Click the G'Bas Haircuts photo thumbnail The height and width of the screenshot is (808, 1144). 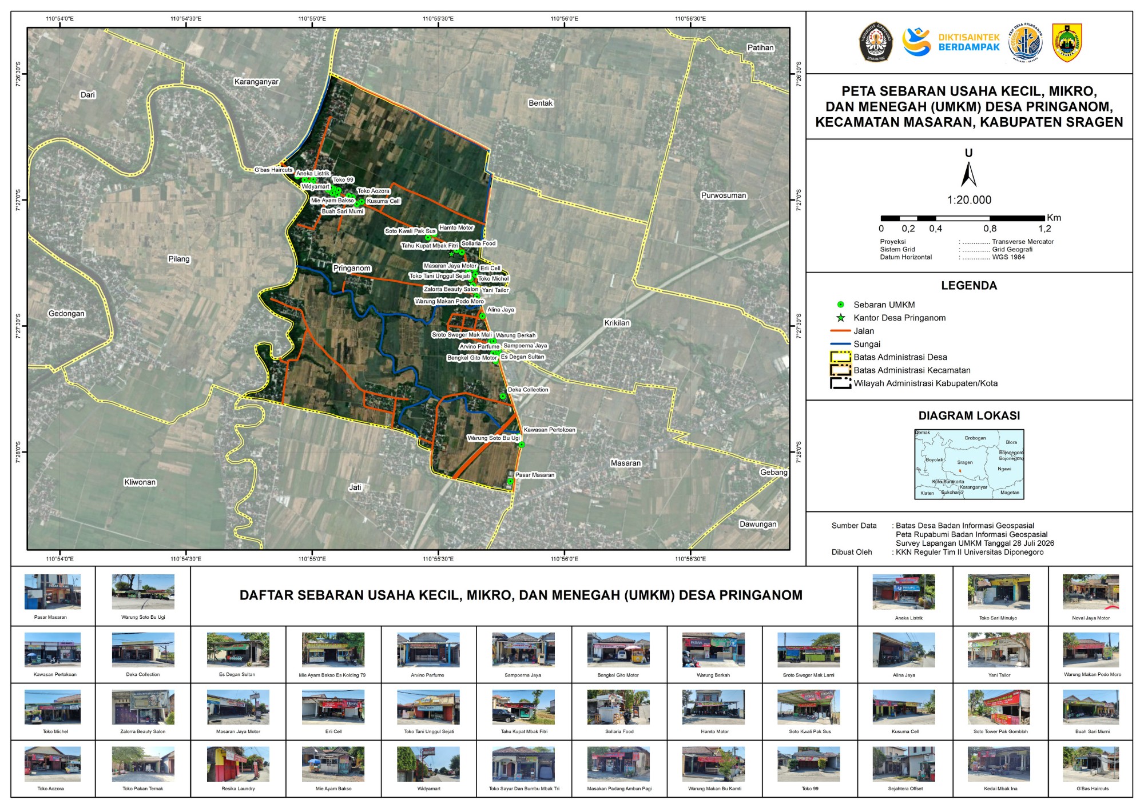[x=1091, y=764]
